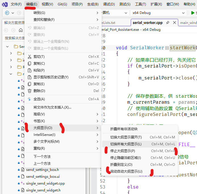
Task: Expand the 书签(K) submenu
Action: [63, 121]
